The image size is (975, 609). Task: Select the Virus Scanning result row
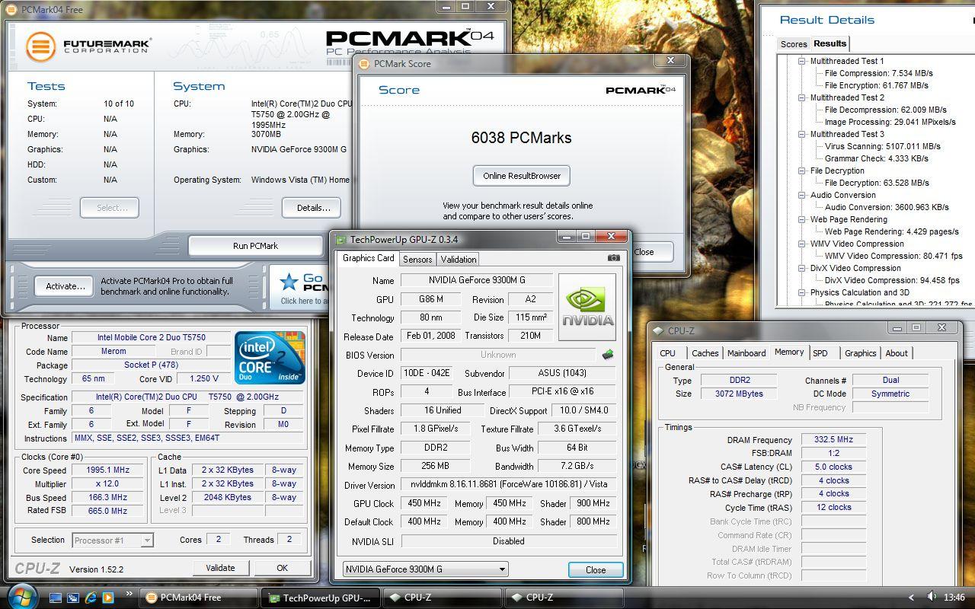pyautogui.click(x=882, y=146)
